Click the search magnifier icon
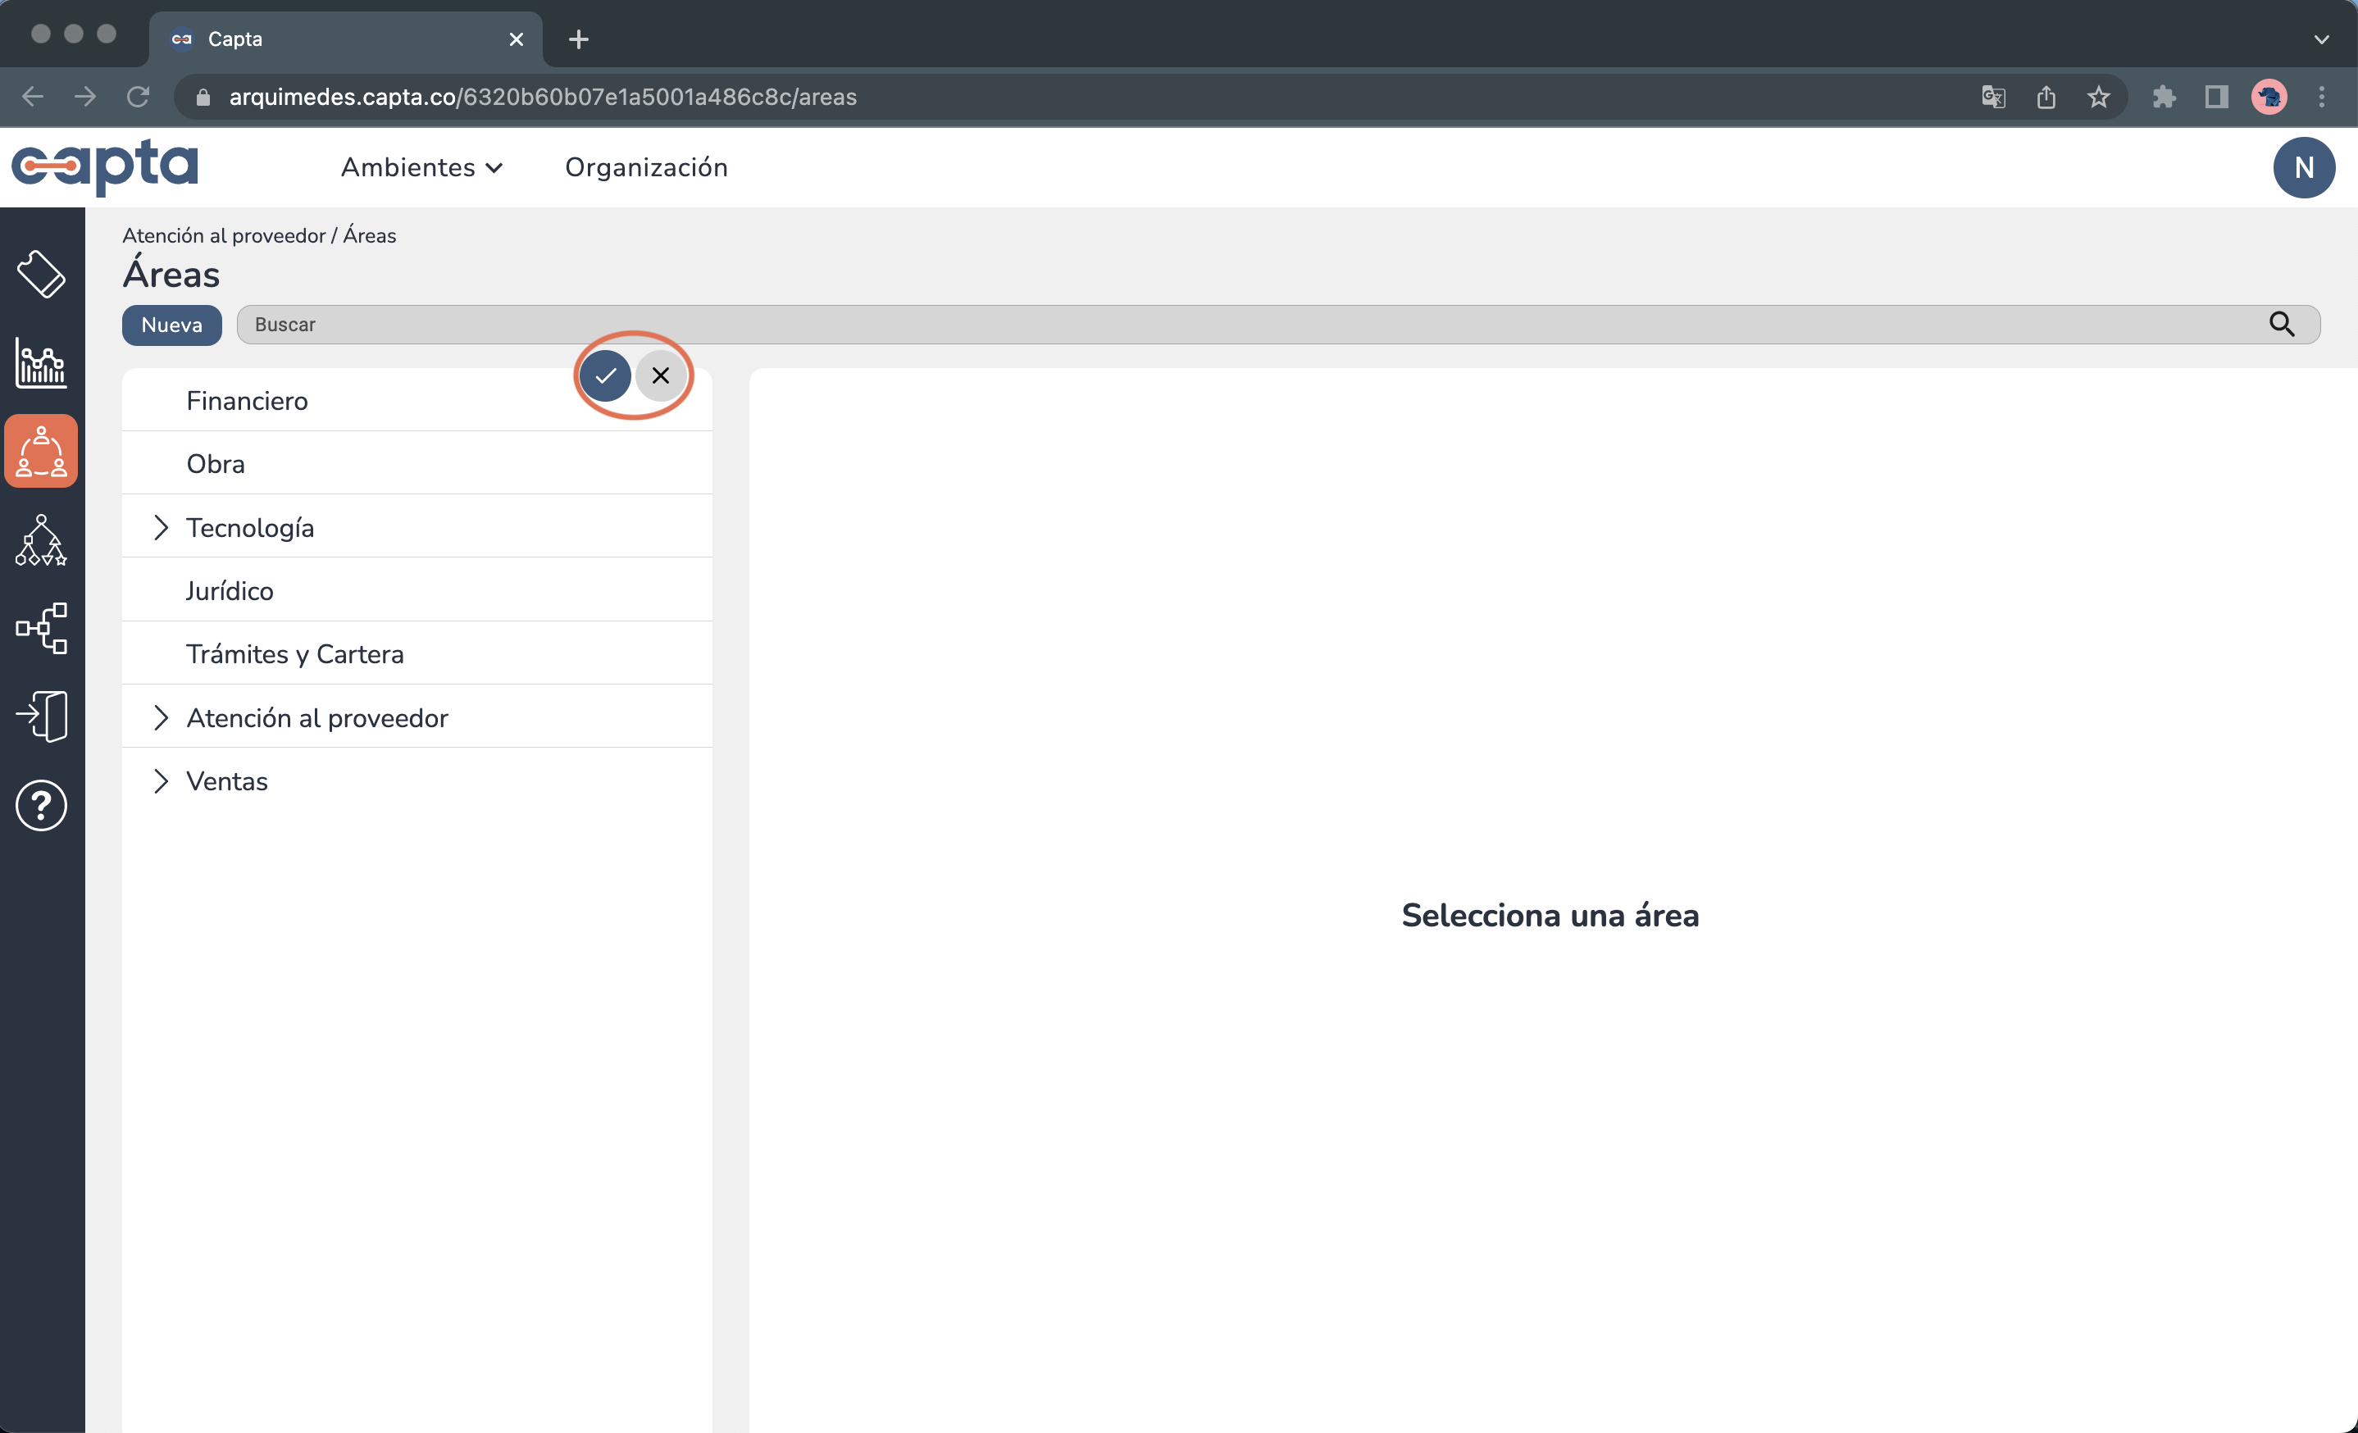This screenshot has width=2358, height=1433. (x=2282, y=325)
